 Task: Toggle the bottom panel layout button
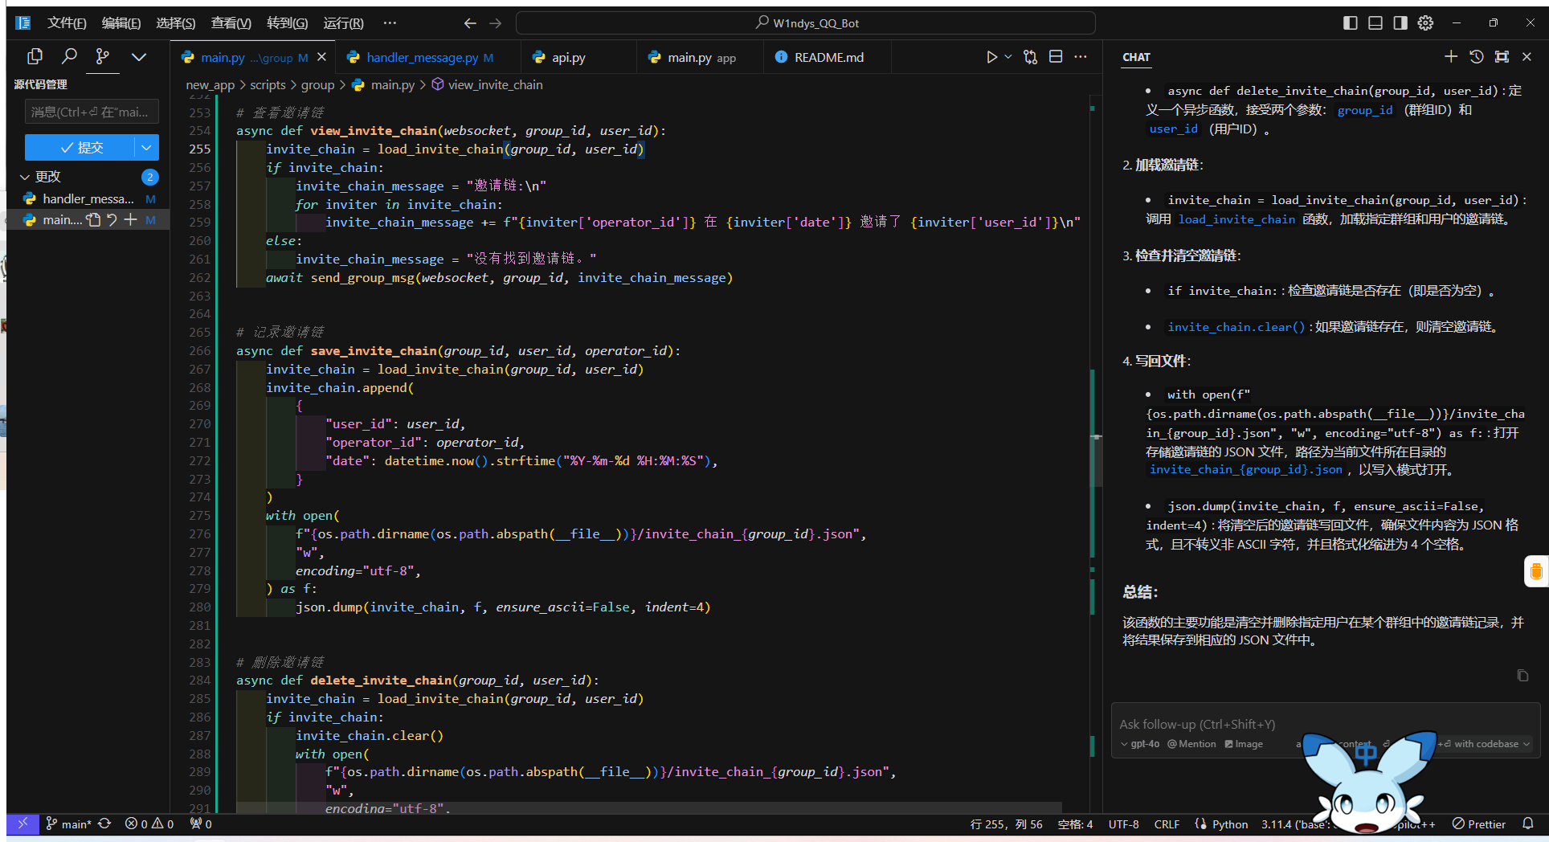1375,23
